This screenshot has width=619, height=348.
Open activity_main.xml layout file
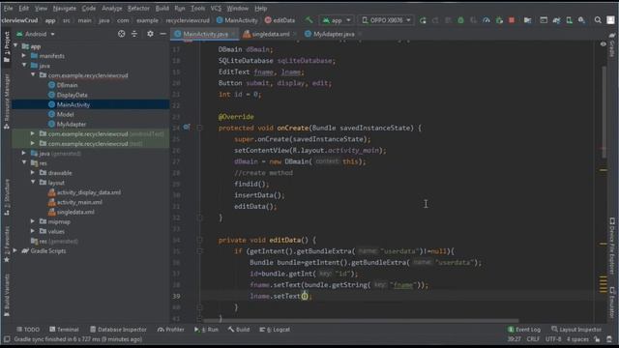75,202
